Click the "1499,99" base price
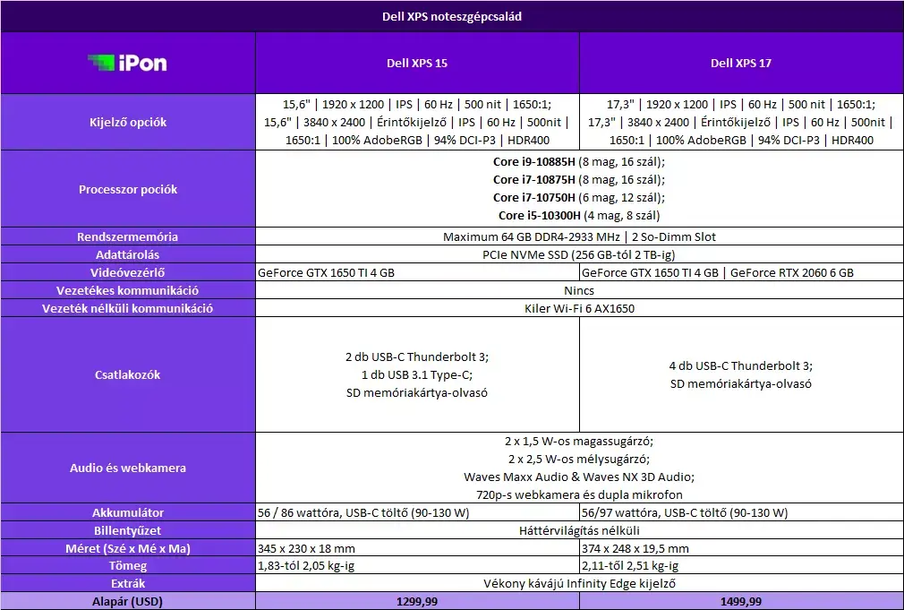 pyautogui.click(x=741, y=601)
